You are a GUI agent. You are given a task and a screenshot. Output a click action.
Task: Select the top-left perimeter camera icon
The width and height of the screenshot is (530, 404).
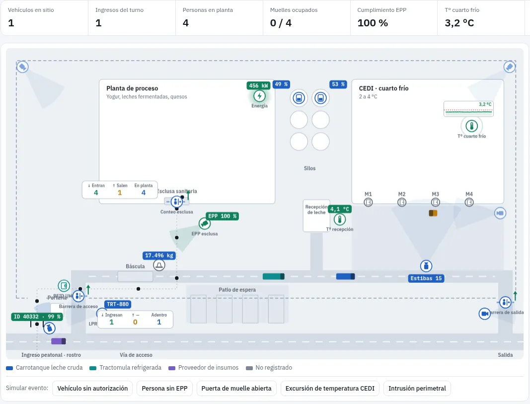coord(22,67)
